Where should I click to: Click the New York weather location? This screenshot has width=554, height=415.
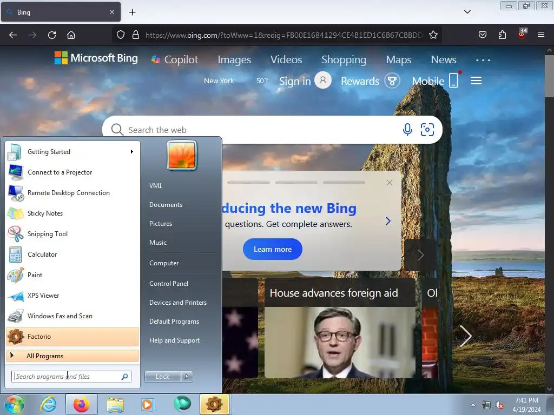[219, 81]
